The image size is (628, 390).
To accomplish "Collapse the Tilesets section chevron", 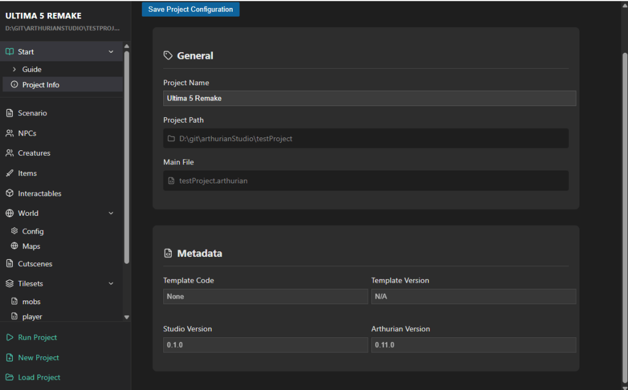I will [x=111, y=283].
